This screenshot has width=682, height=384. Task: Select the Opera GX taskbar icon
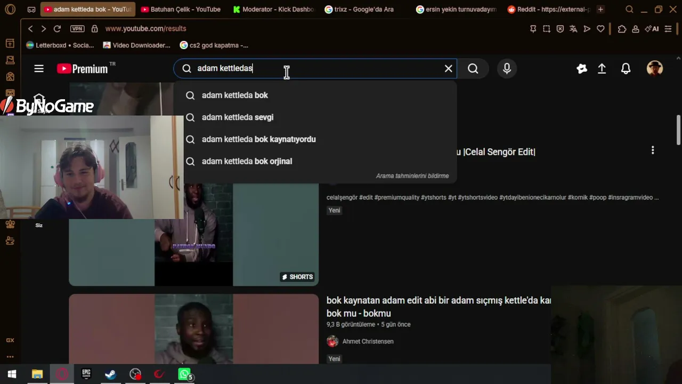62,374
